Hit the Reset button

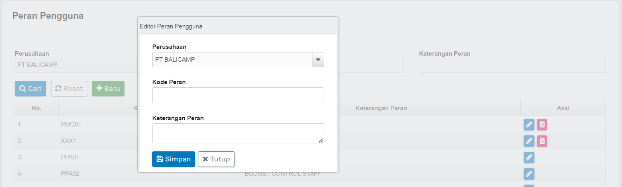coord(69,88)
